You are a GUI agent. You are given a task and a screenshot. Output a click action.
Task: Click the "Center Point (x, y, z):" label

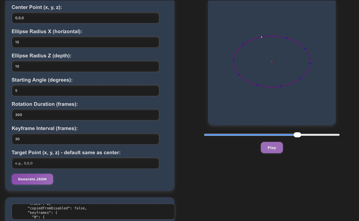37,7
